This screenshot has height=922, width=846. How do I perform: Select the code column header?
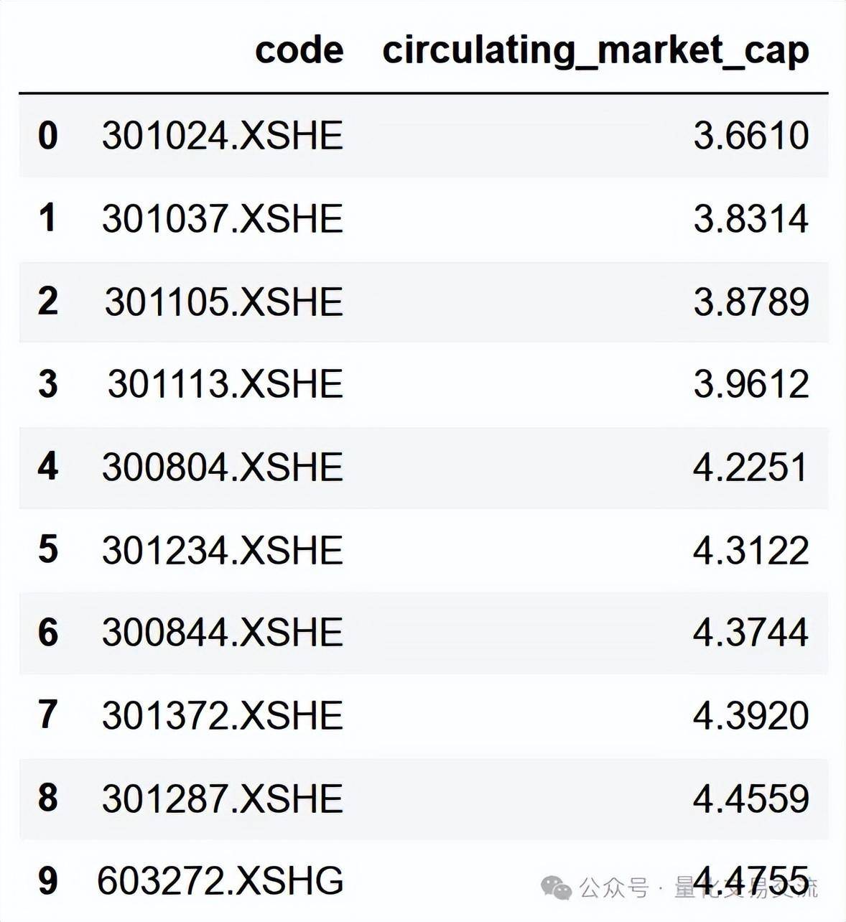click(299, 50)
